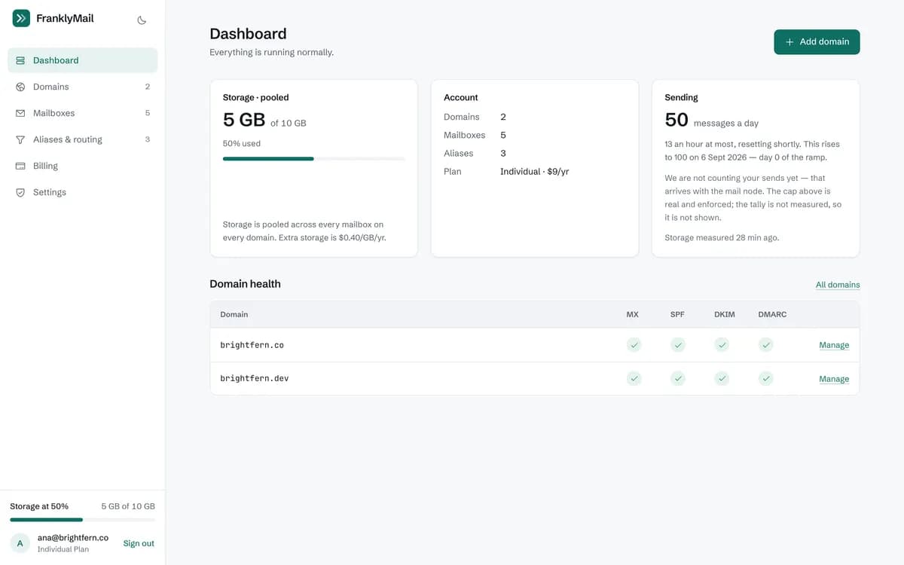Click the Domain column header
The width and height of the screenshot is (904, 565).
pyautogui.click(x=234, y=314)
